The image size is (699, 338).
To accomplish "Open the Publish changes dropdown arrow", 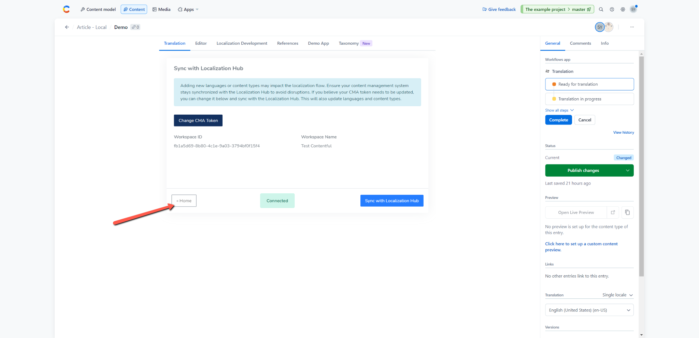I will click(628, 171).
